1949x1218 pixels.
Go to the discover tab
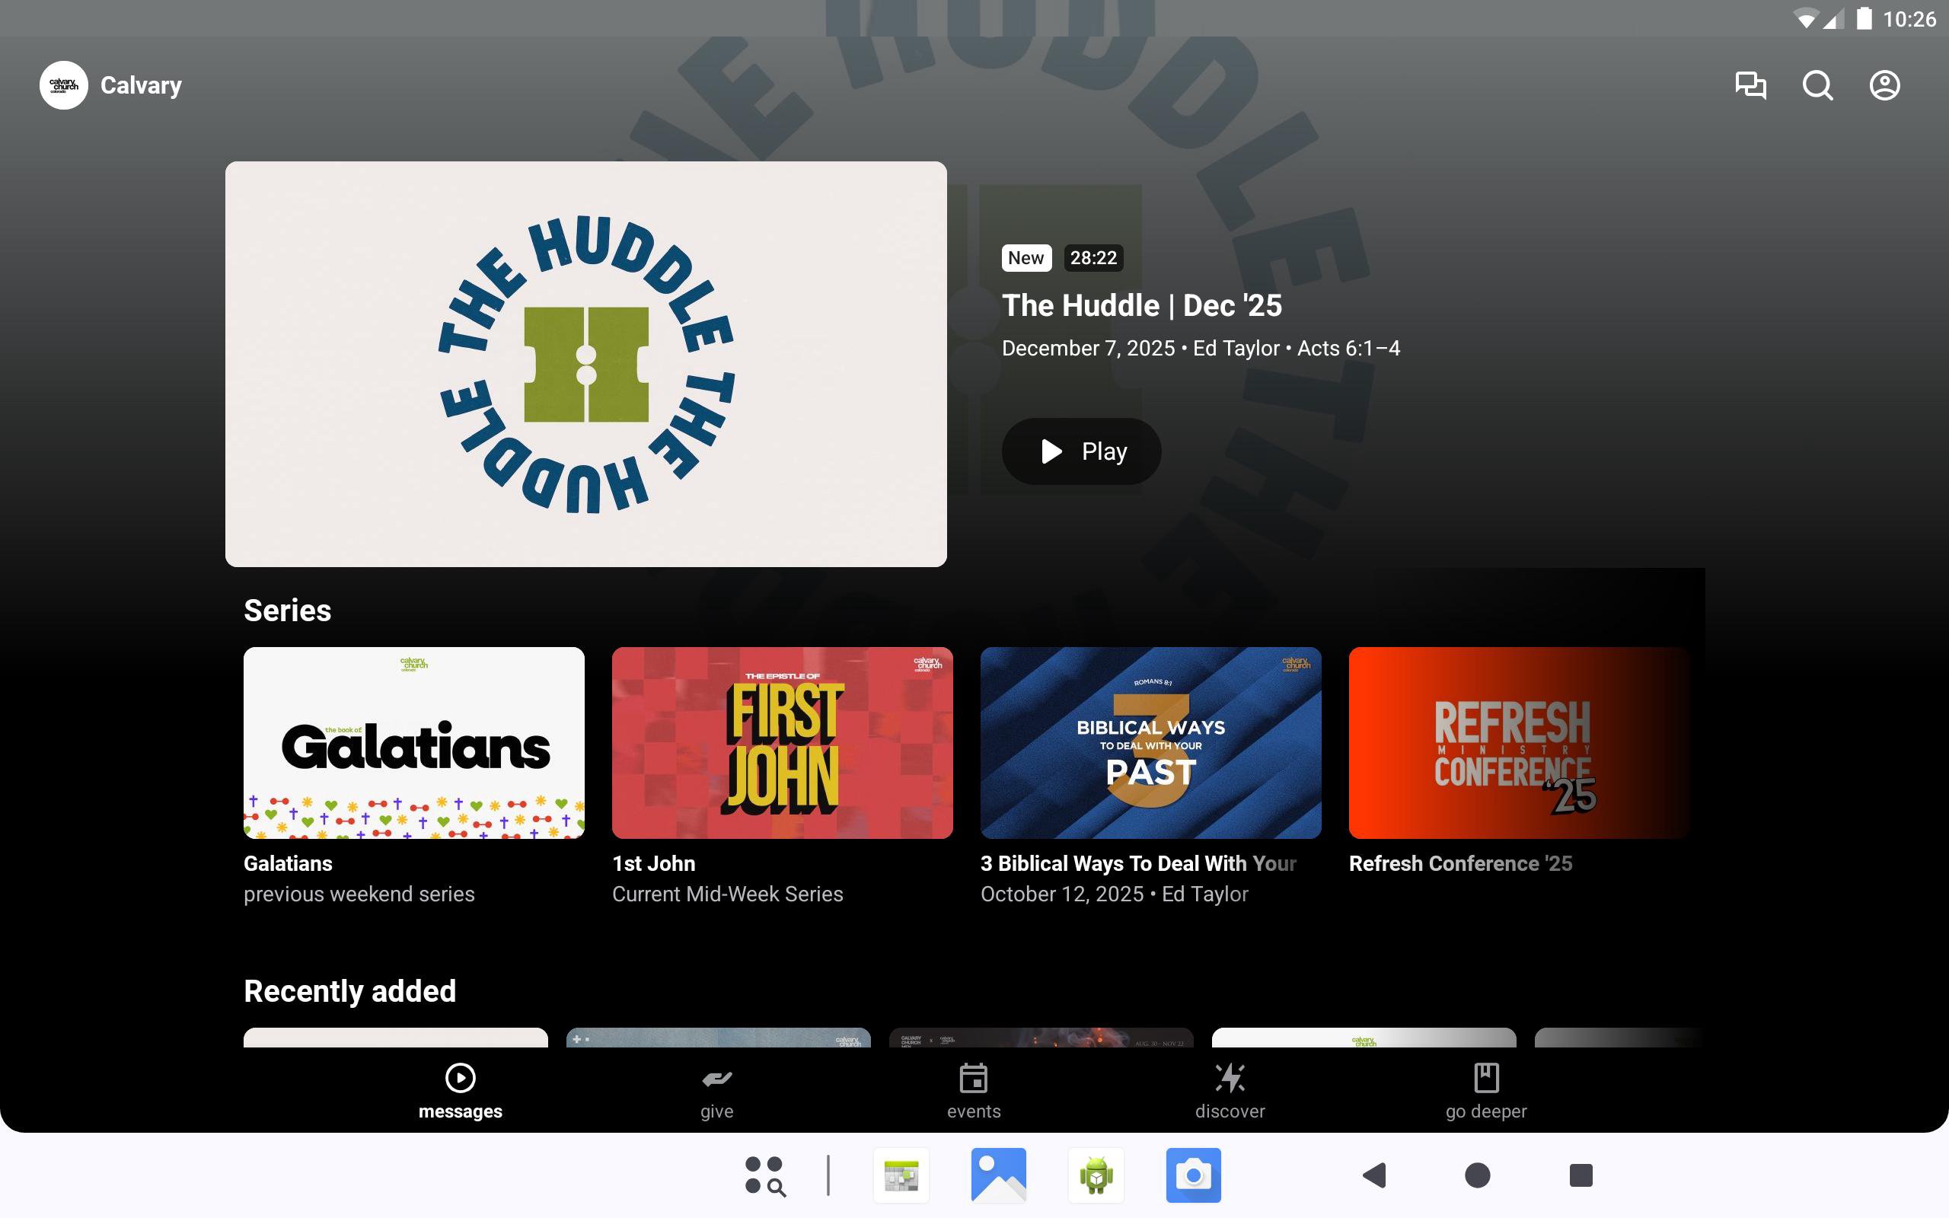coord(1230,1091)
